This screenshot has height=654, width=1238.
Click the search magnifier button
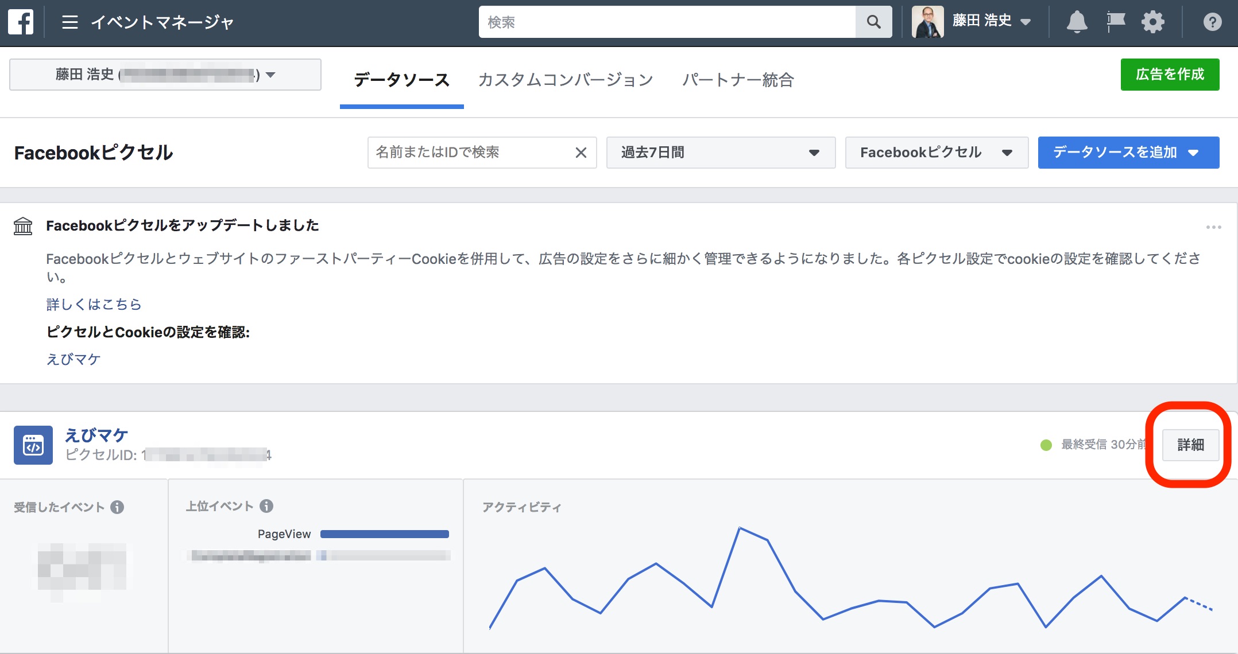pos(873,22)
